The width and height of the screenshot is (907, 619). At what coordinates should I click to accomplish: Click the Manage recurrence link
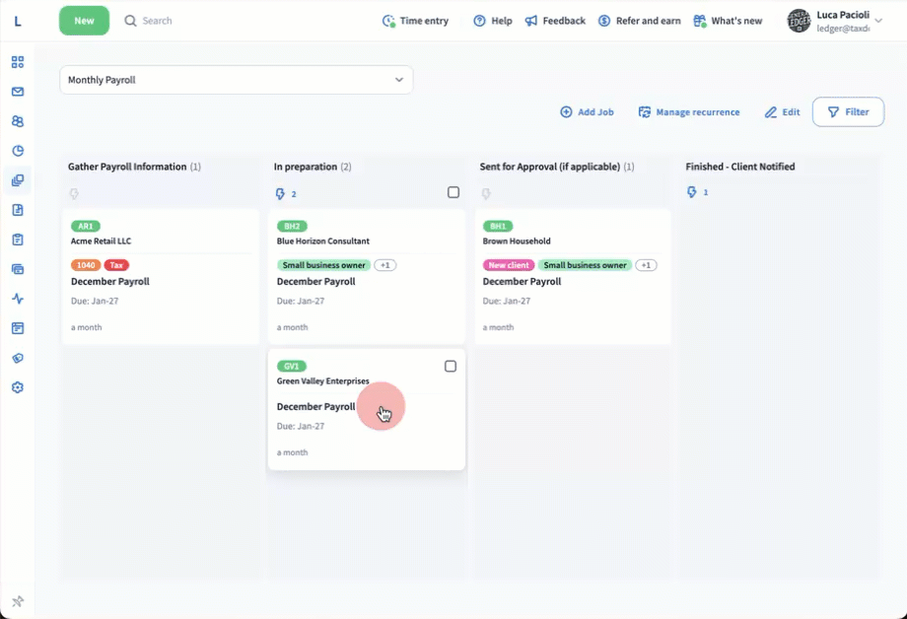click(689, 112)
